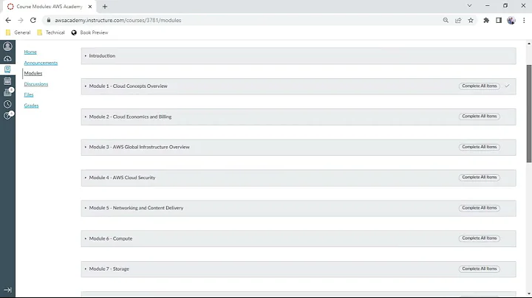Click Complete All Items for Module 3
The width and height of the screenshot is (532, 298).
click(479, 147)
